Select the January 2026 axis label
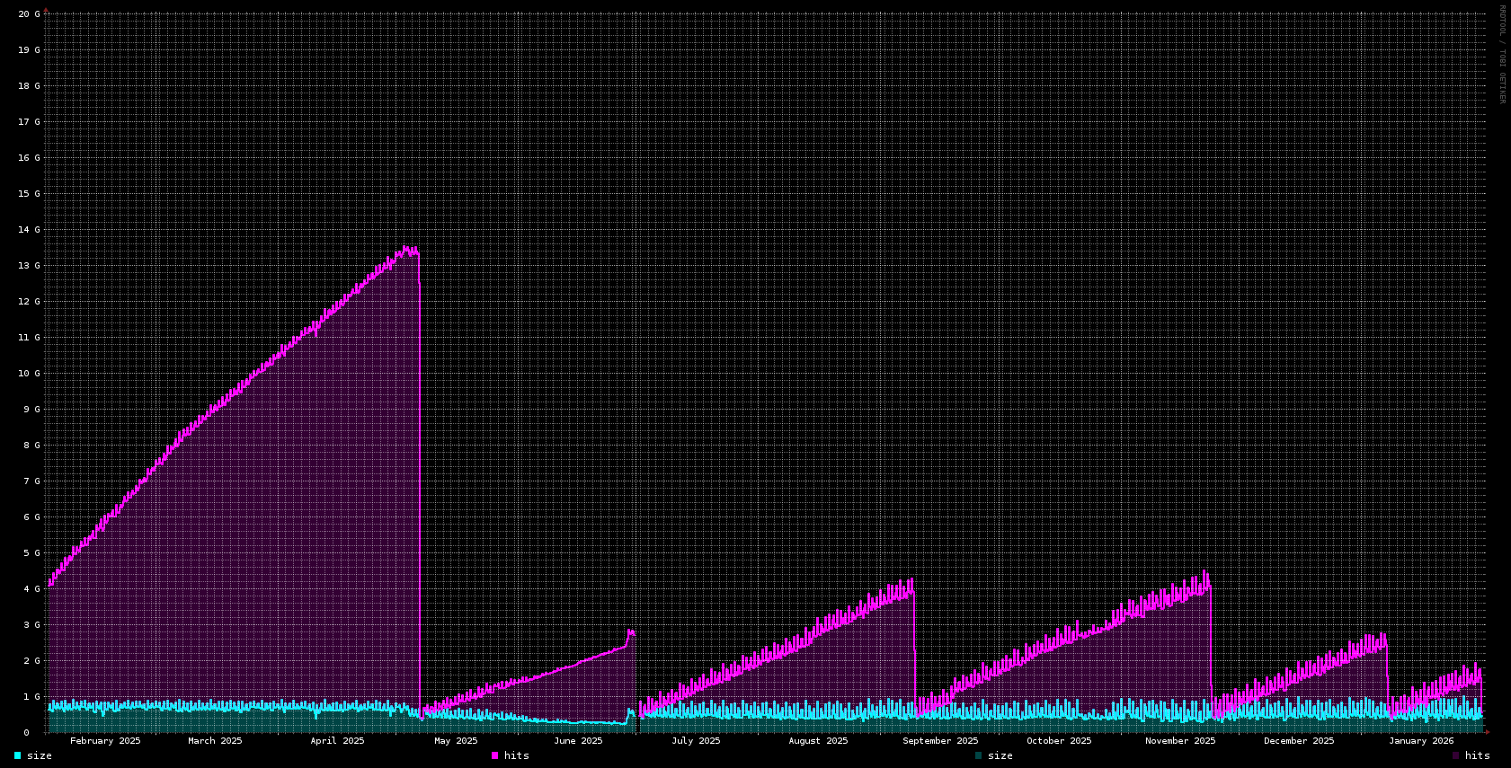The image size is (1511, 768). 1420,741
